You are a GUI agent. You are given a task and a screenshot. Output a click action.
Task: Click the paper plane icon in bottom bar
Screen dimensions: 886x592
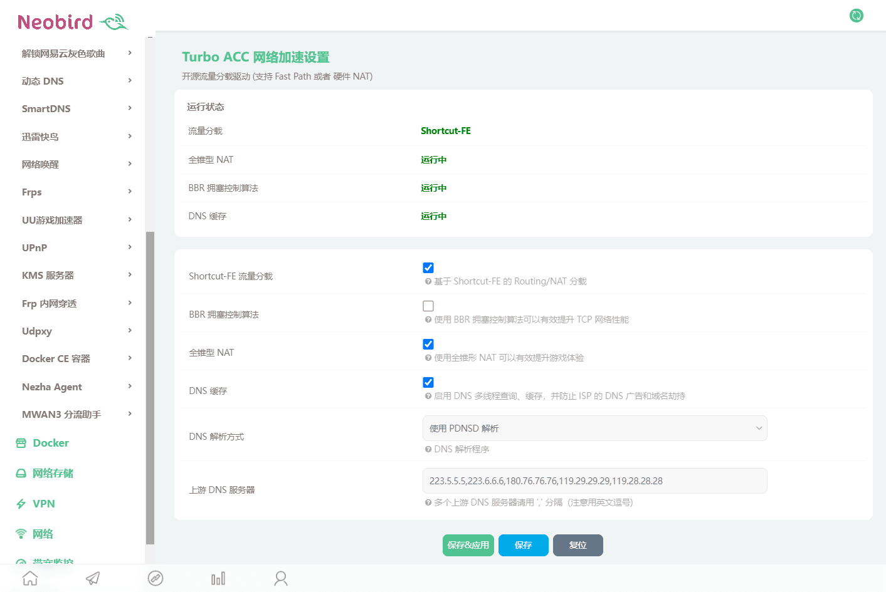pos(93,578)
